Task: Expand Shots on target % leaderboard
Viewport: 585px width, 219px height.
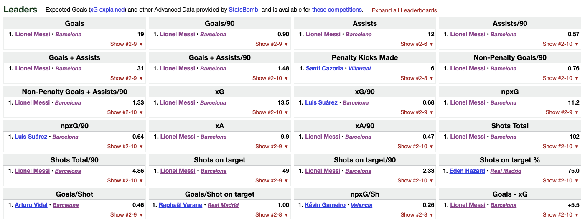Action: (561, 180)
